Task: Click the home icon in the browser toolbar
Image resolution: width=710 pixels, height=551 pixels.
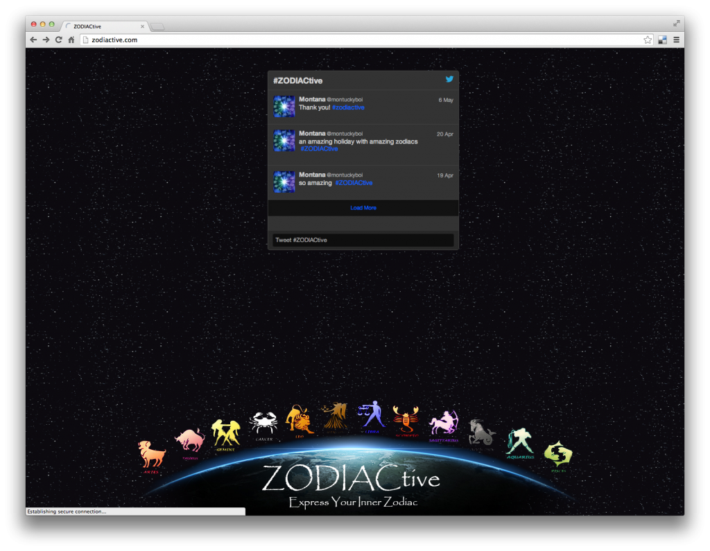Action: click(71, 40)
